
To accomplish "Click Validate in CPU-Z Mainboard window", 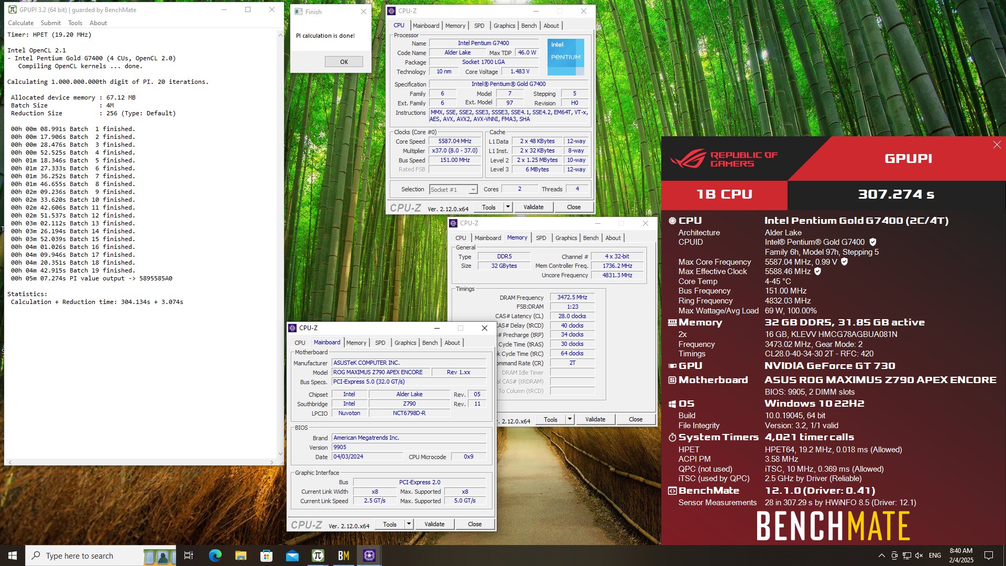I will tap(434, 524).
